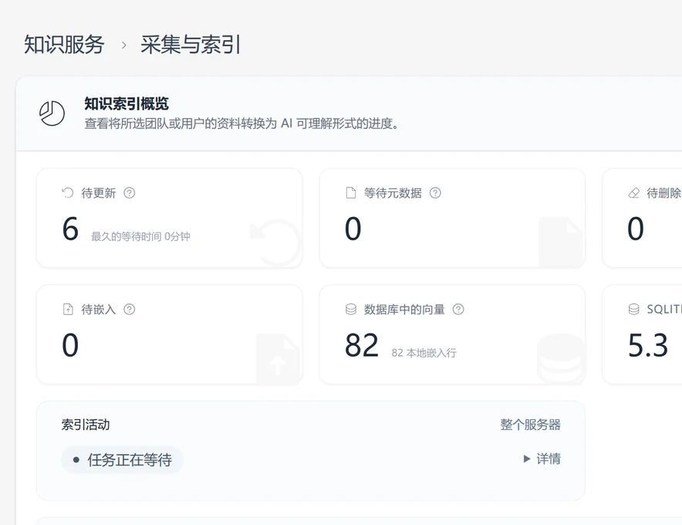
Task: Open help tooltip for 待嵌入
Action: coord(129,310)
